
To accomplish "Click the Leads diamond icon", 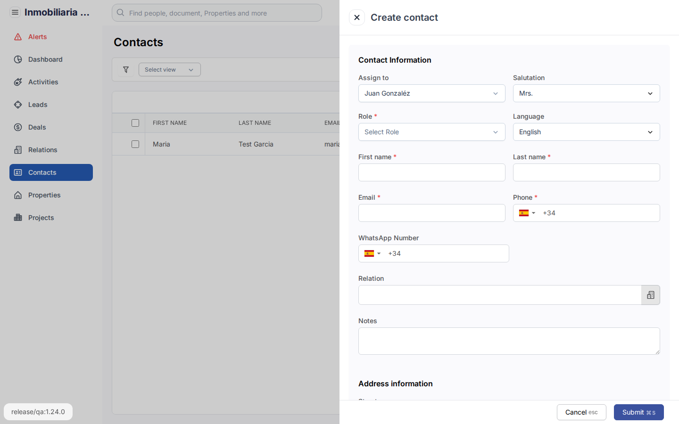I will (x=17, y=105).
